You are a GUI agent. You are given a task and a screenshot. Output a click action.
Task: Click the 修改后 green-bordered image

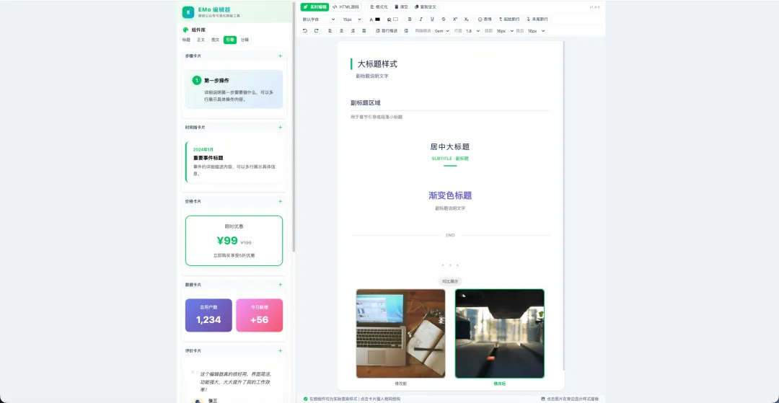tap(500, 334)
